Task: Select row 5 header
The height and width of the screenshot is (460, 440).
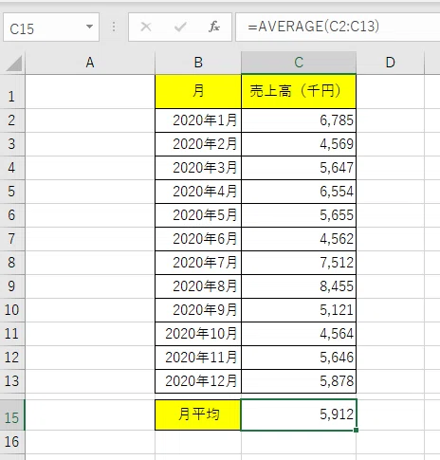Action: (12, 192)
